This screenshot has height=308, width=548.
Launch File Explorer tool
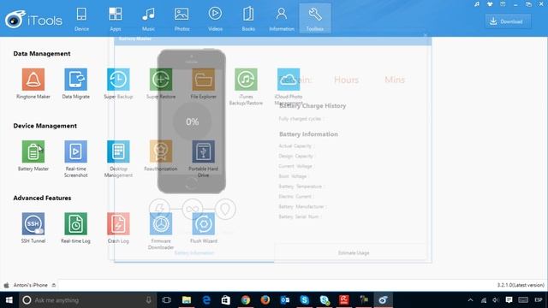tap(204, 80)
